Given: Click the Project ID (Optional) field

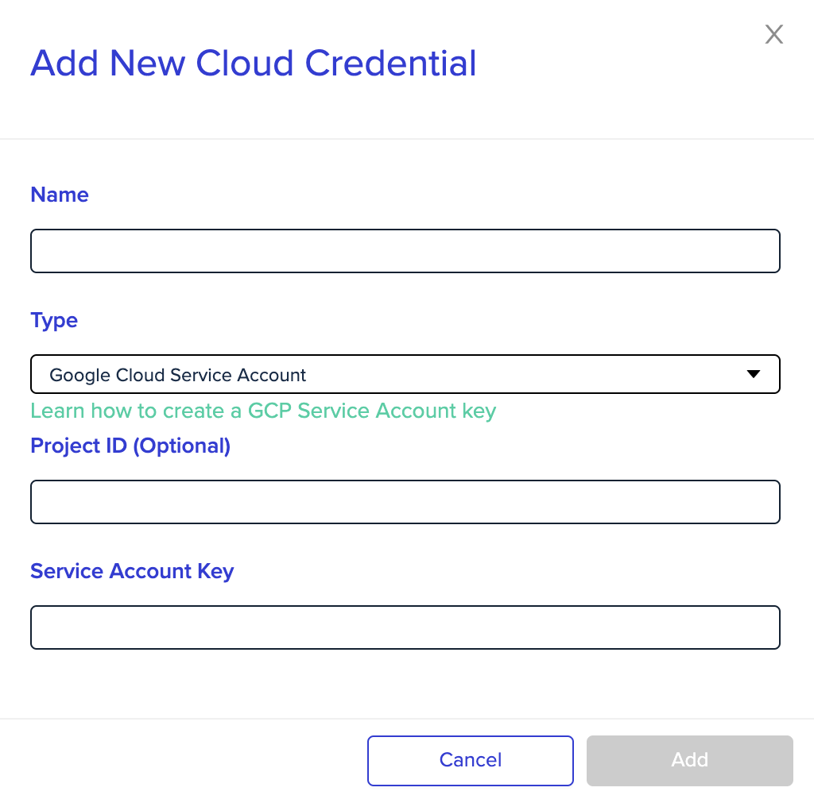Looking at the screenshot, I should tap(405, 501).
